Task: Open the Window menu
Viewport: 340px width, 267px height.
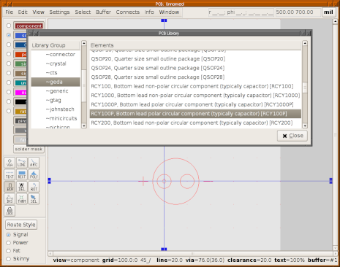Action: tap(169, 12)
